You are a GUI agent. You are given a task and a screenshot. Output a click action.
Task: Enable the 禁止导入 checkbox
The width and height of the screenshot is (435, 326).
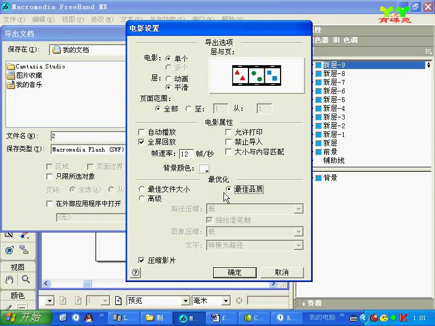pyautogui.click(x=228, y=142)
